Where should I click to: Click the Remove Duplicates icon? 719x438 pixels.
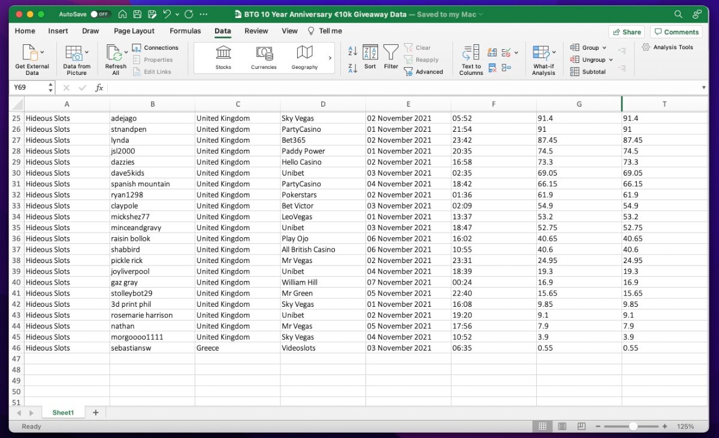(493, 68)
